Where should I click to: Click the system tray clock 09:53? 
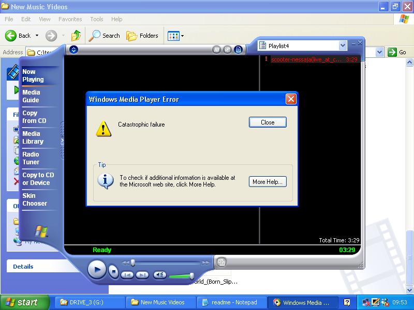coord(400,302)
